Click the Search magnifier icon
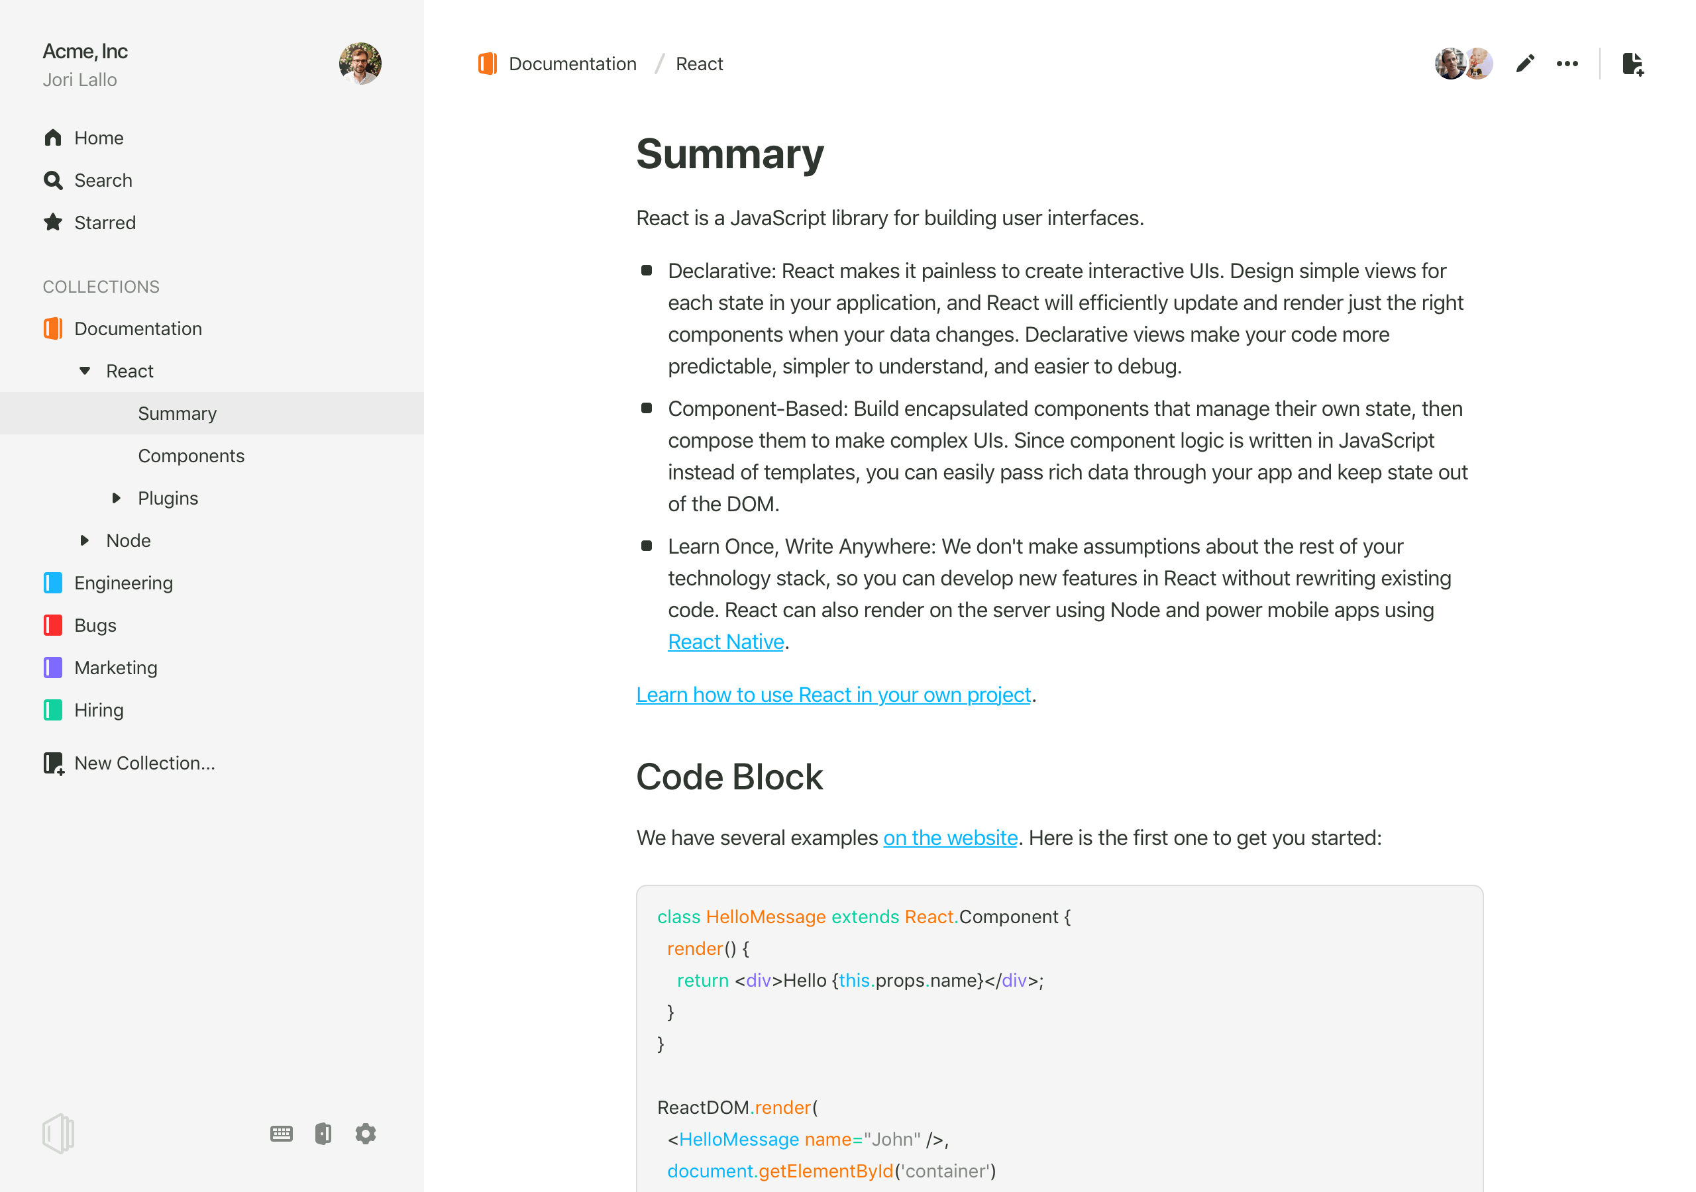The image size is (1696, 1192). click(53, 180)
